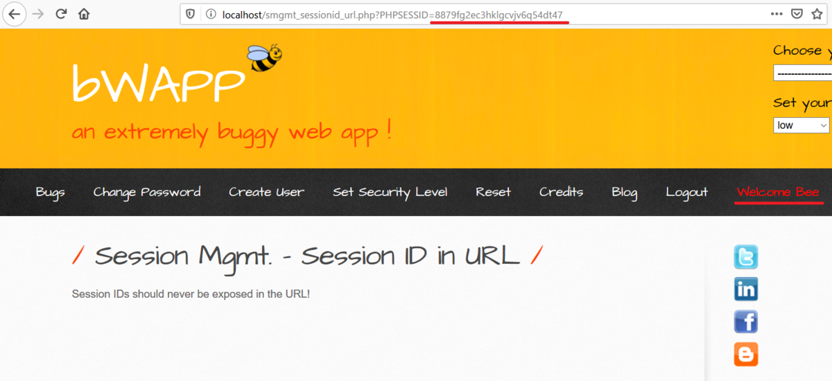
Task: Click the bWAPP logo title
Action: point(159,84)
